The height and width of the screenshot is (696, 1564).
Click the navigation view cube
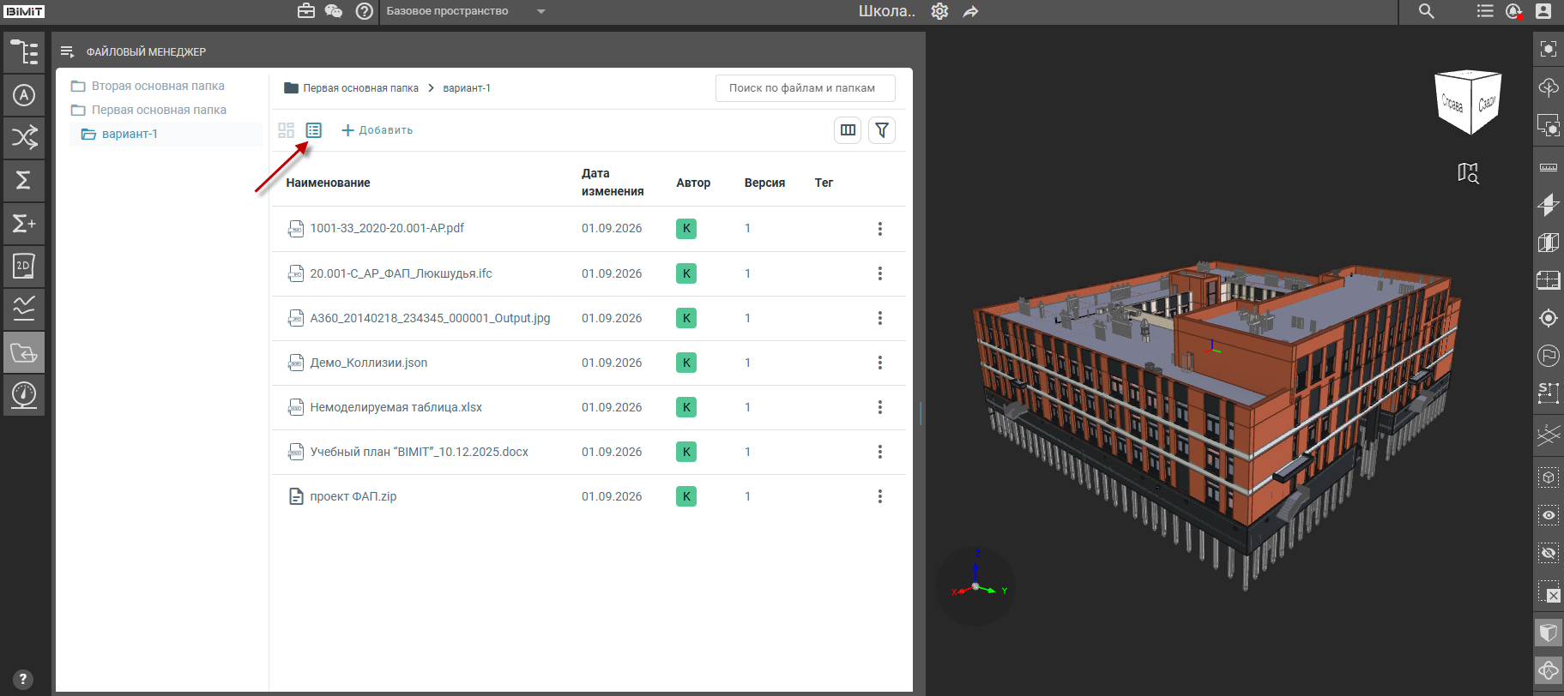[1469, 102]
